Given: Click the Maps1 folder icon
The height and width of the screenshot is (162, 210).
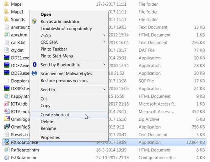Looking at the screenshot, I should pyautogui.click(x=6, y=12).
